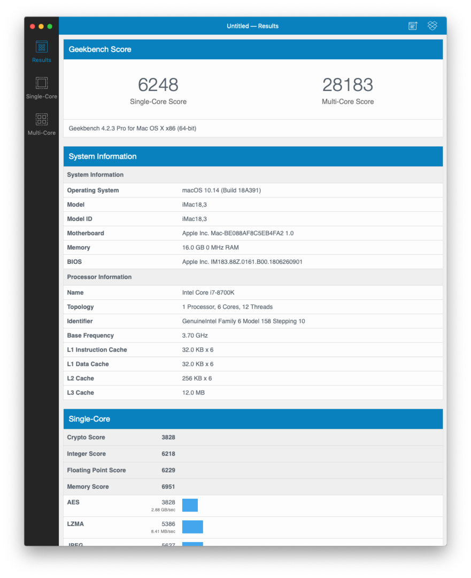Click Base Frequency value 3.70 GHz
Image resolution: width=471 pixels, height=578 pixels.
point(195,336)
